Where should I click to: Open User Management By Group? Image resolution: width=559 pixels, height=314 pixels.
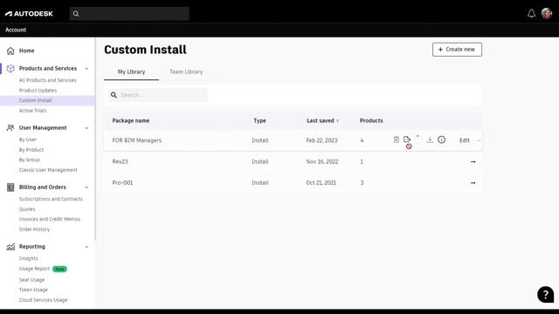(29, 160)
